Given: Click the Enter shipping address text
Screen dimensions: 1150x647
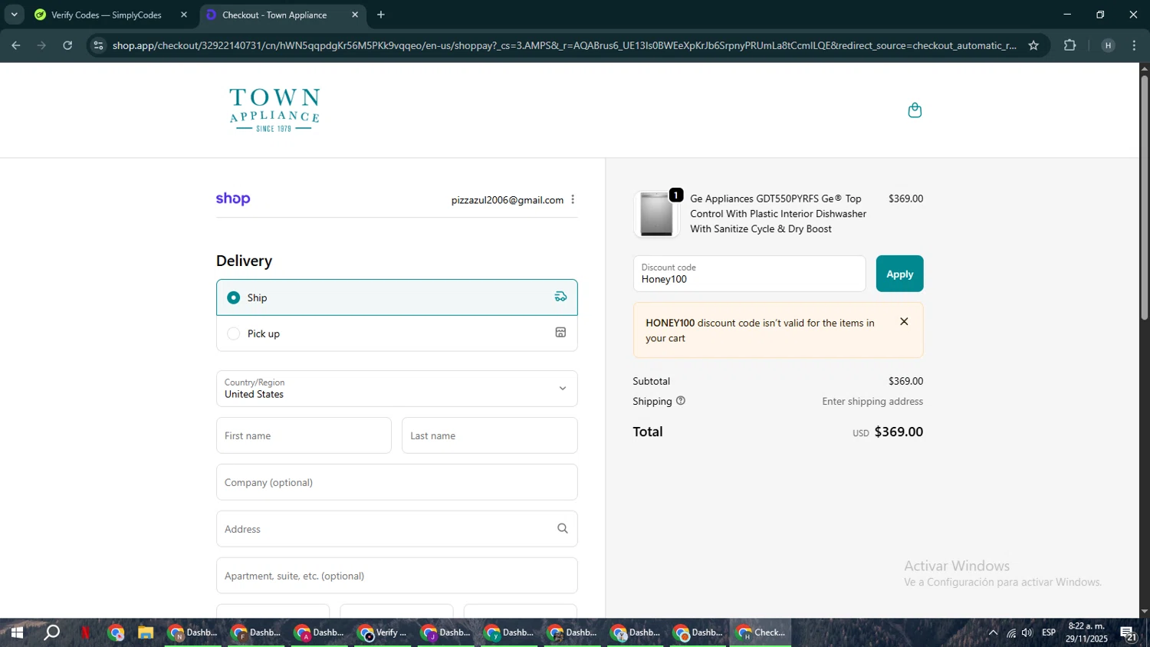Looking at the screenshot, I should click(x=872, y=401).
